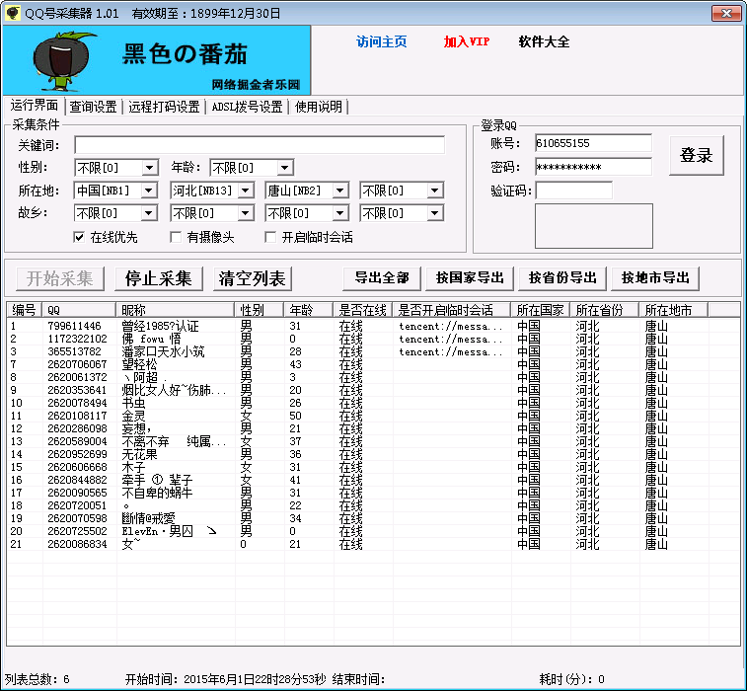747x691 pixels.
Task: Click the 所在省份 column header
Action: click(x=605, y=310)
